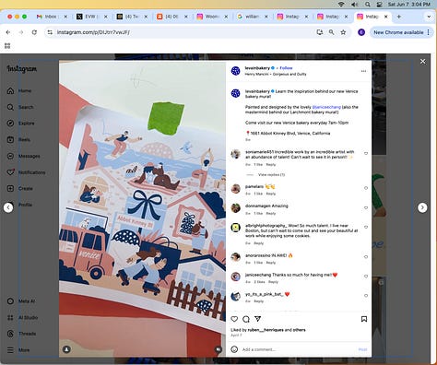
Task: Open comment bubble icon under post
Action: [246, 319]
